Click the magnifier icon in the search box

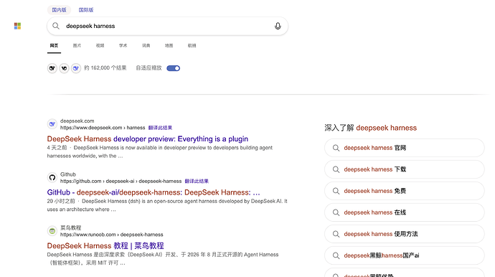56,26
